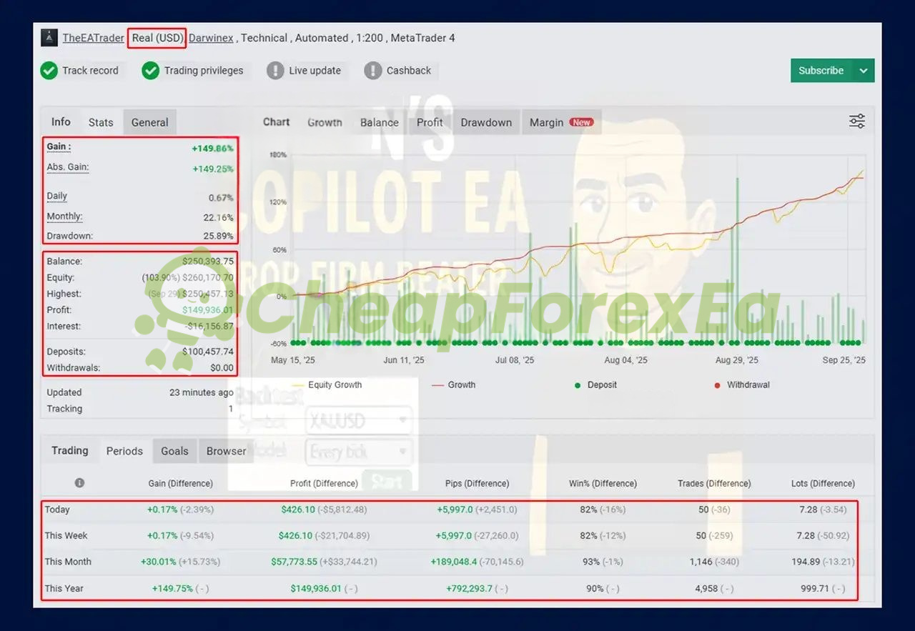Click the Pips (Difference) column header
This screenshot has height=631, width=915.
pyautogui.click(x=477, y=483)
